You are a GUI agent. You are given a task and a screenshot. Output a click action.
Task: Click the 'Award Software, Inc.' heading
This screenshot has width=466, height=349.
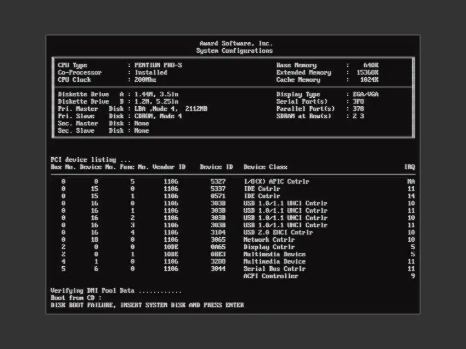(236, 43)
